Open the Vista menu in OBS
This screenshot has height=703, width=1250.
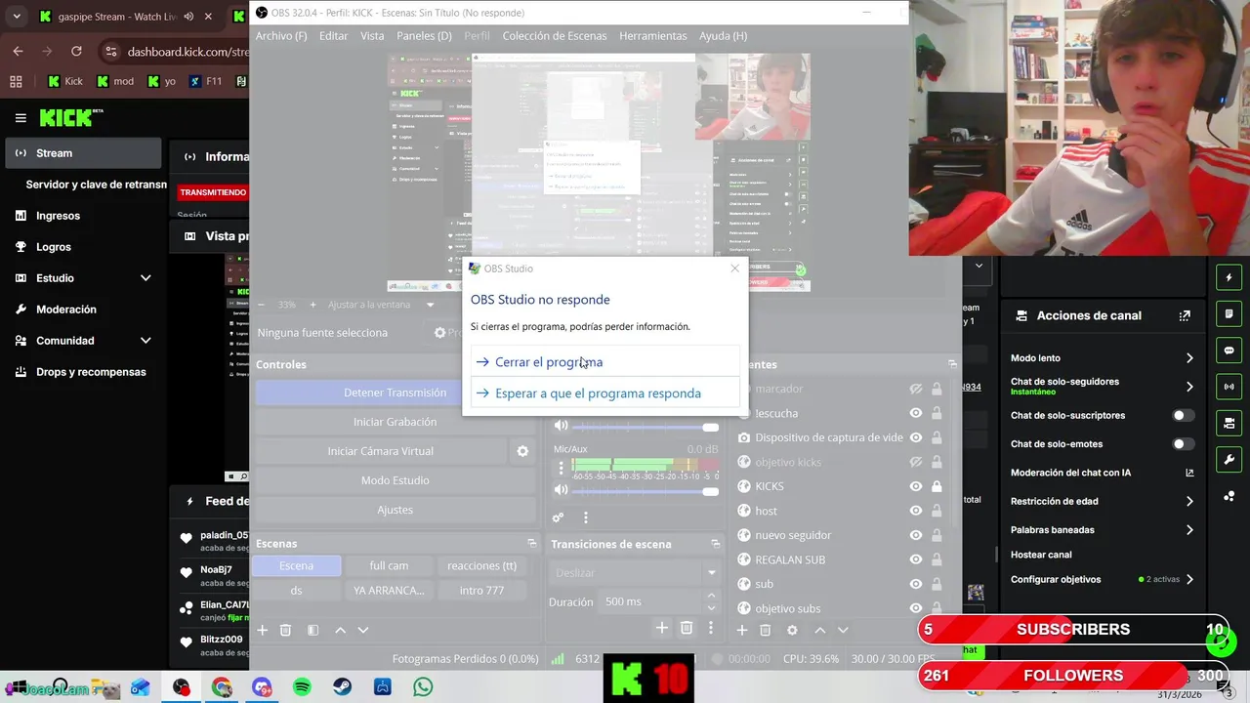click(372, 35)
